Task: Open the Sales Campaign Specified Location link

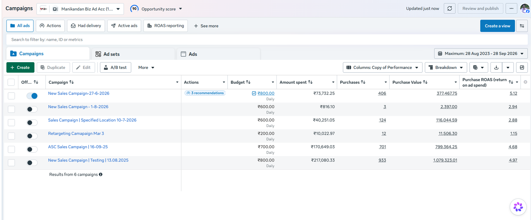Action: pos(92,120)
